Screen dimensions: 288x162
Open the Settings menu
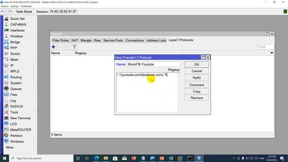pyautogui.click(x=14, y=6)
